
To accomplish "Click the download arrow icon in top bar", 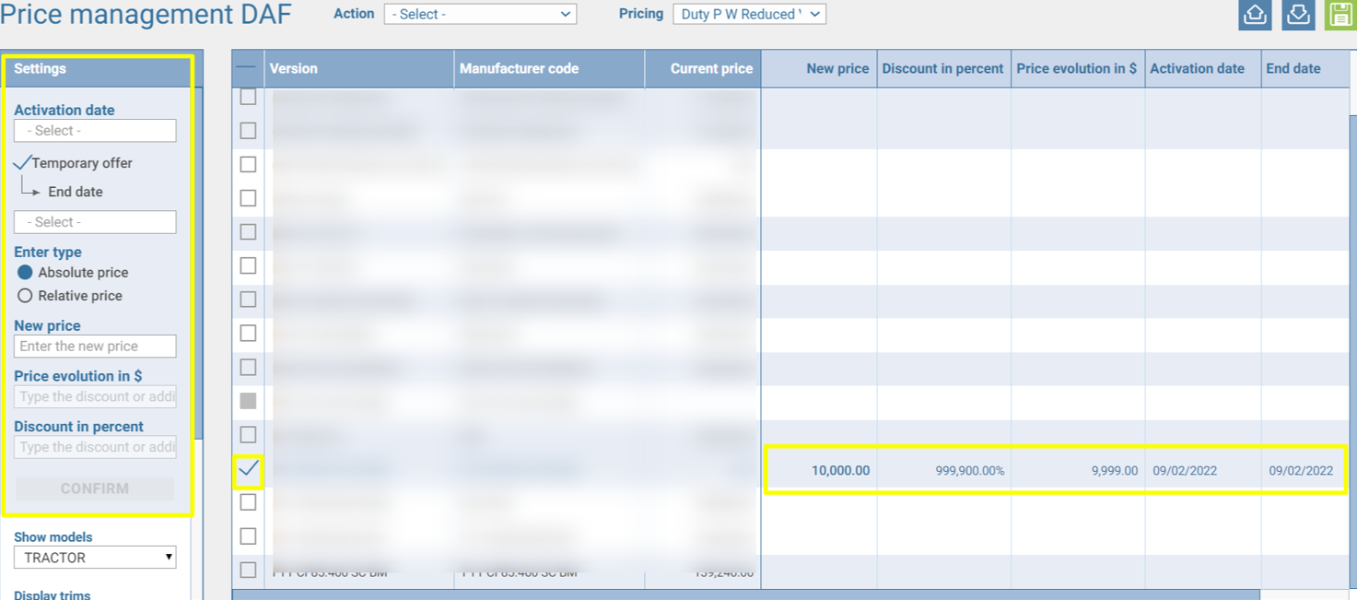I will (x=1298, y=15).
